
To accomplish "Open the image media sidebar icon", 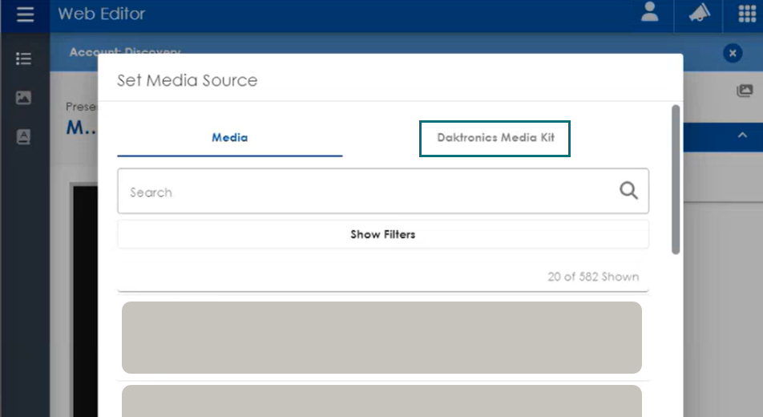I will pyautogui.click(x=23, y=97).
